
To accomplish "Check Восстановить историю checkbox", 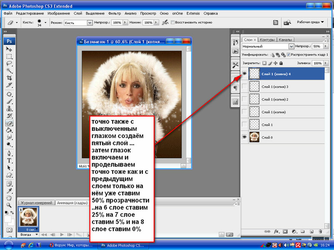I will 173,22.
